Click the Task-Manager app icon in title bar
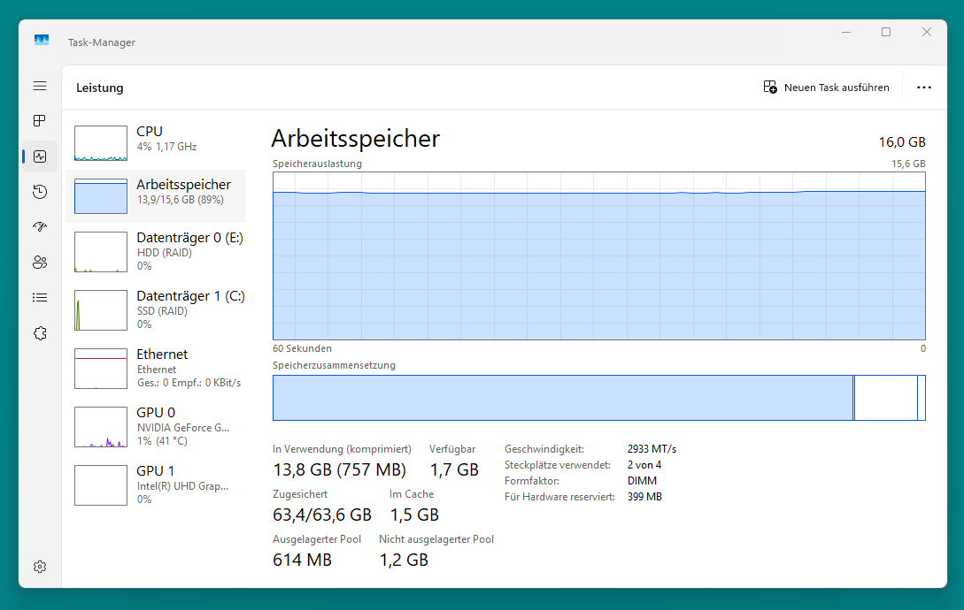This screenshot has width=964, height=610. pos(42,40)
